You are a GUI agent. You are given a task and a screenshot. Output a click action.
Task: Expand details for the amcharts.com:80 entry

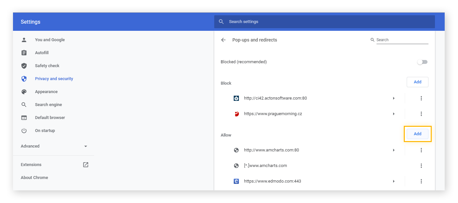pyautogui.click(x=393, y=150)
